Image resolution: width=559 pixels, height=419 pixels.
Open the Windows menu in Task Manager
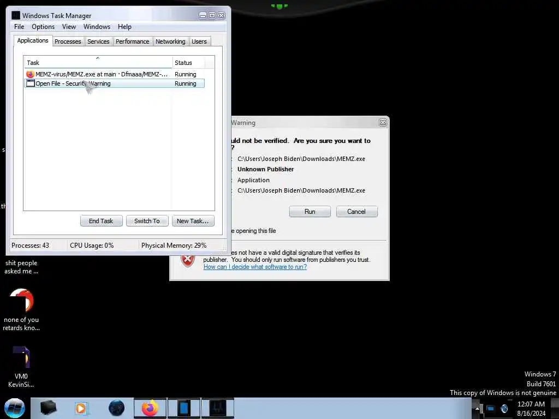tap(97, 27)
